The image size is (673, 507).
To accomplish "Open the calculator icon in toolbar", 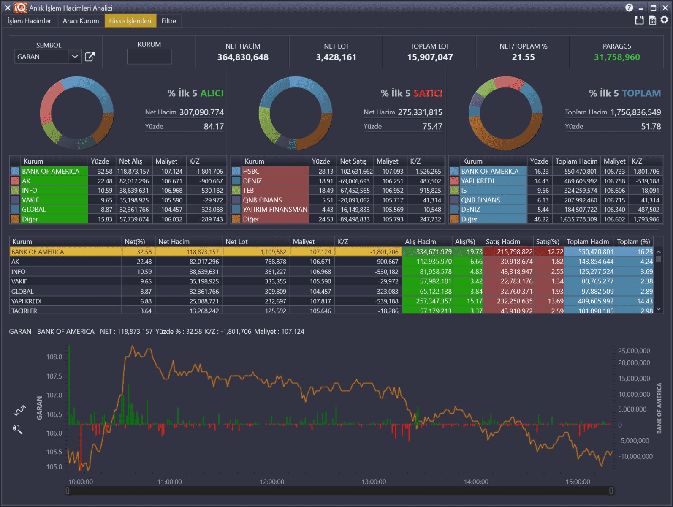I will click(652, 20).
